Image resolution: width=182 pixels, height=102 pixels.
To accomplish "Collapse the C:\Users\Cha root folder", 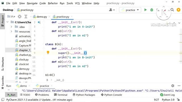I will [x=7, y=22].
